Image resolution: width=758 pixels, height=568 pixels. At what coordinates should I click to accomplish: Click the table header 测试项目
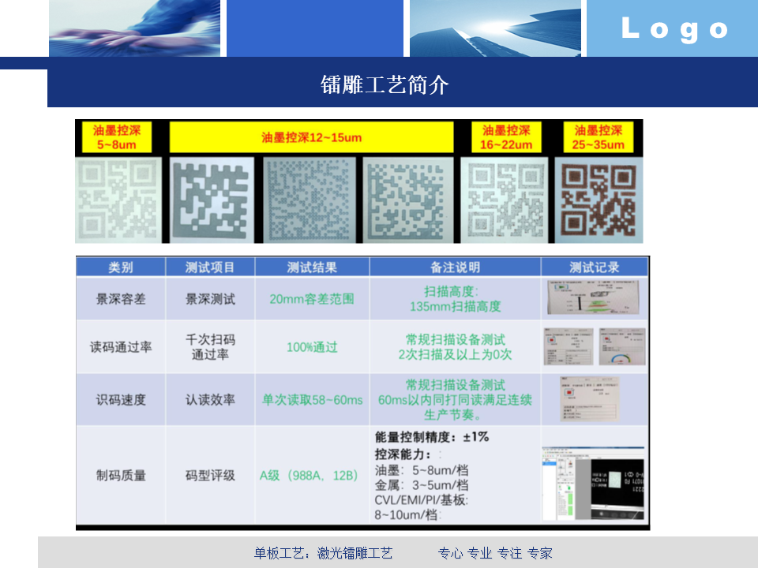click(x=210, y=267)
